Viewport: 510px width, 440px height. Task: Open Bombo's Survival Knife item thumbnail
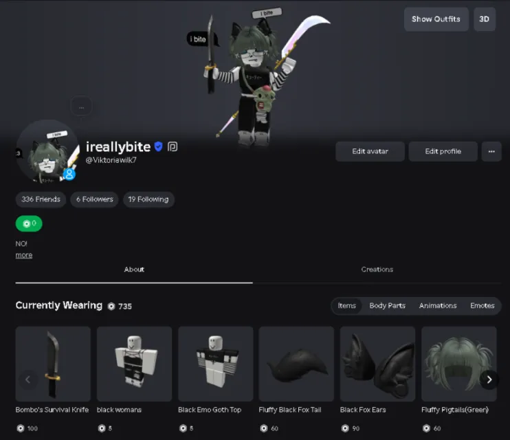pyautogui.click(x=53, y=364)
